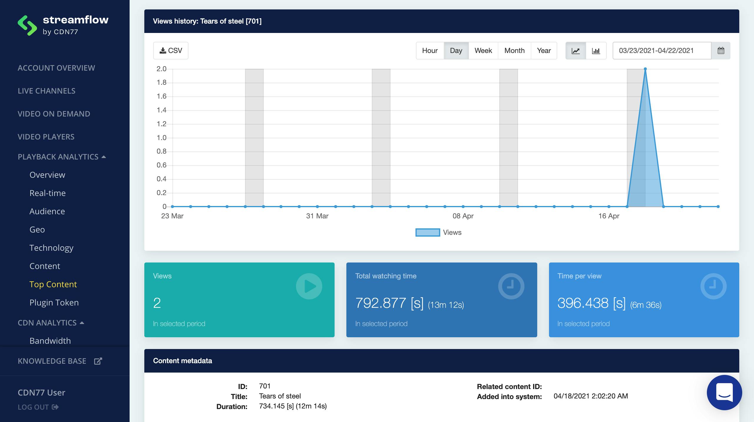Click the play icon in the Views card
This screenshot has width=754, height=422.
[309, 286]
